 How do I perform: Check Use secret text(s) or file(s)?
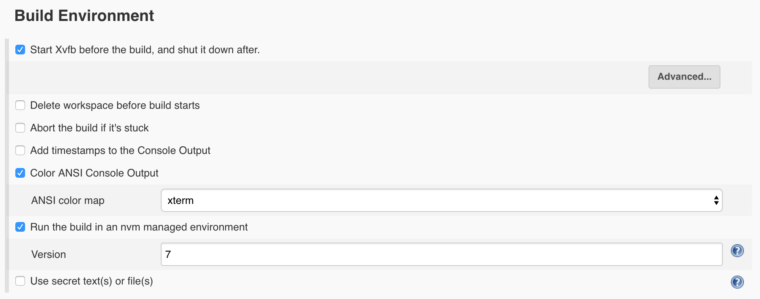(x=20, y=281)
